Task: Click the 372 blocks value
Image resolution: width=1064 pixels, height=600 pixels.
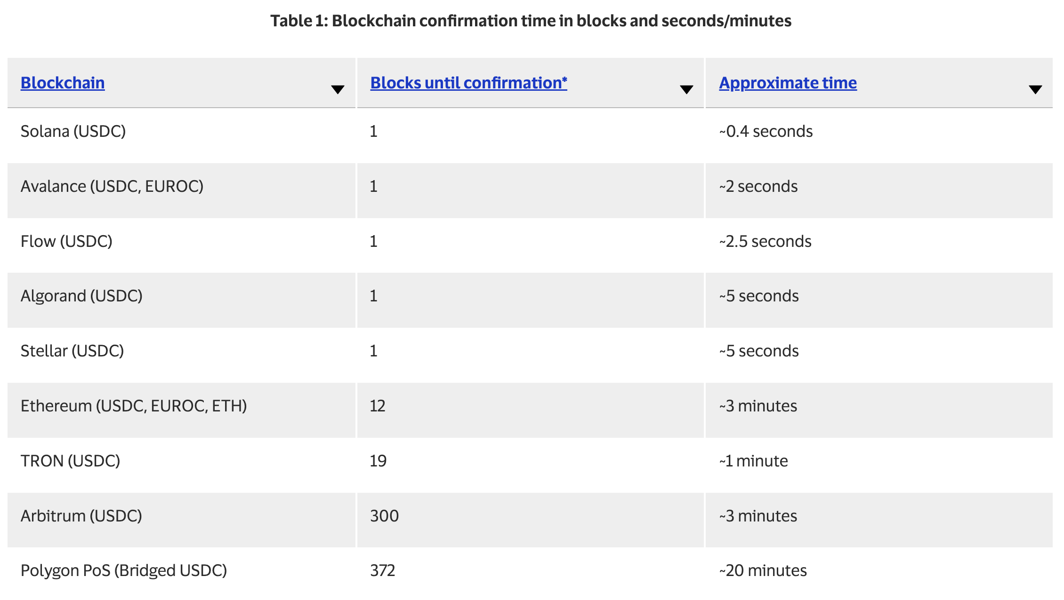Action: click(x=382, y=570)
